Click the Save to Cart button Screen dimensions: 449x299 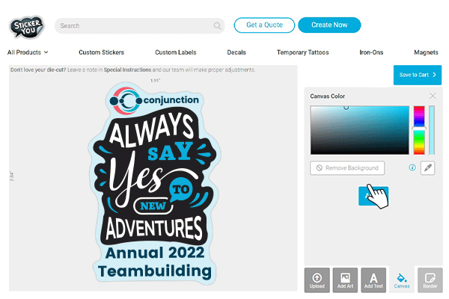pos(418,75)
